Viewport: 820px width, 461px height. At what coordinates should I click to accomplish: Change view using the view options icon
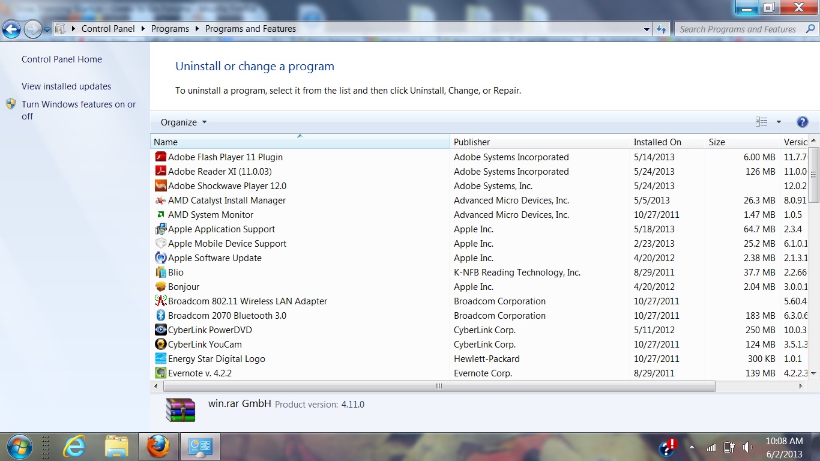click(x=762, y=122)
